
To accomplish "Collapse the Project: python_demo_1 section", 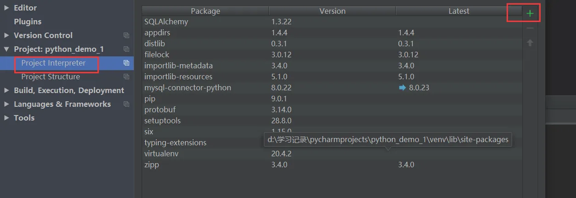I will [x=6, y=49].
